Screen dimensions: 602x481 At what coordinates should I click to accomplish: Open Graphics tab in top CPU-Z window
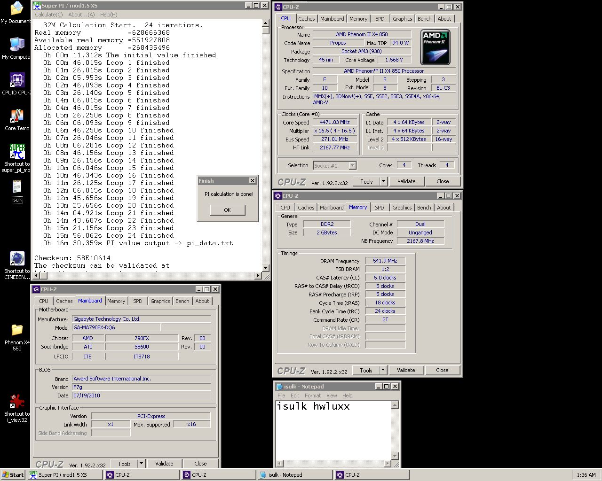point(403,19)
